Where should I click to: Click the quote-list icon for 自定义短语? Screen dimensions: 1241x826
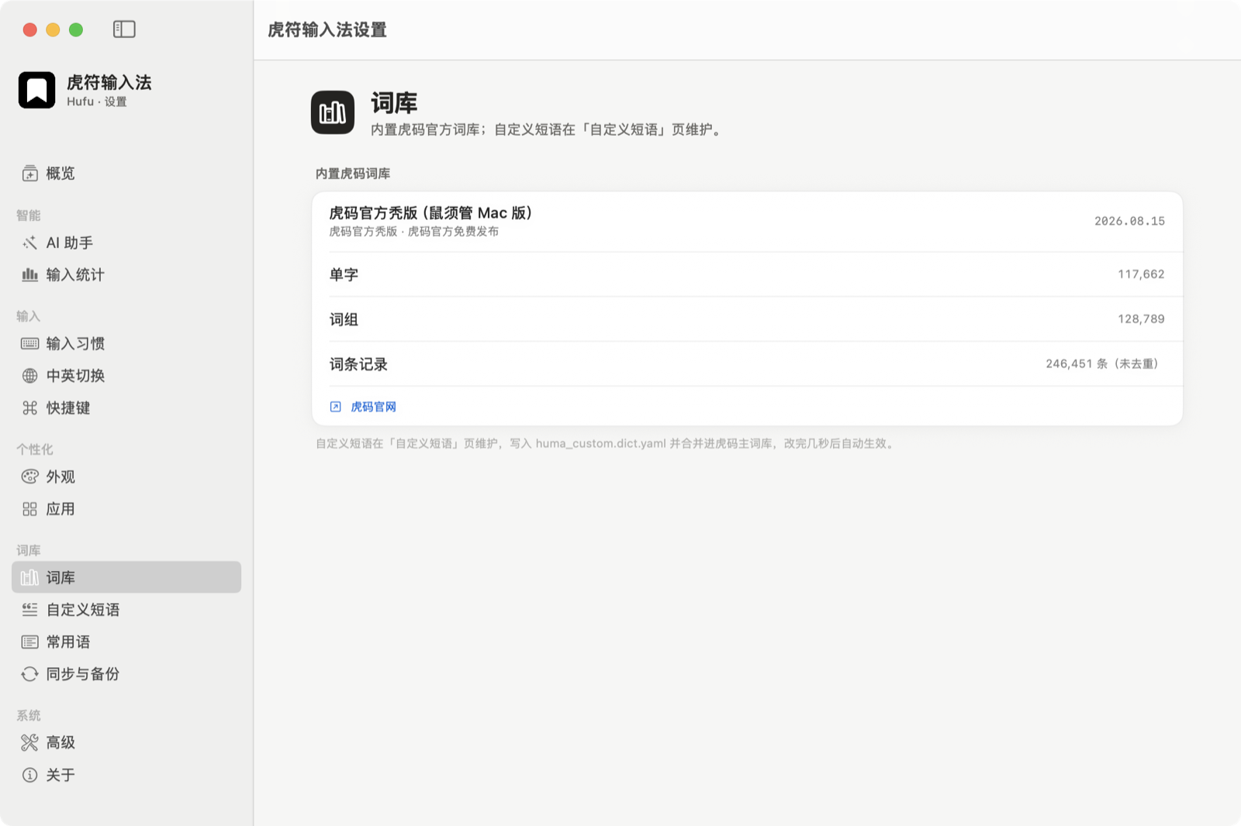pyautogui.click(x=29, y=611)
